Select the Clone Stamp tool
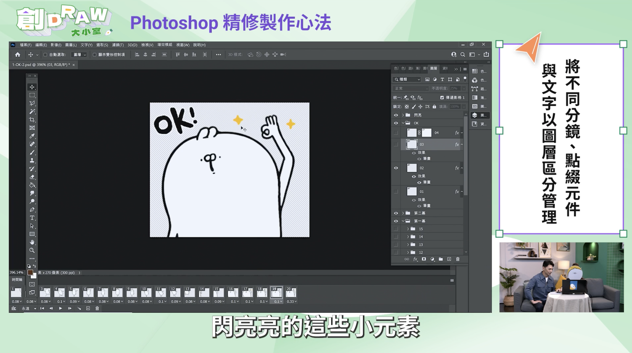The height and width of the screenshot is (353, 632). tap(32, 160)
